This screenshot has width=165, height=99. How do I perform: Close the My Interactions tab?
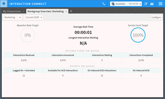(x=23, y=12)
